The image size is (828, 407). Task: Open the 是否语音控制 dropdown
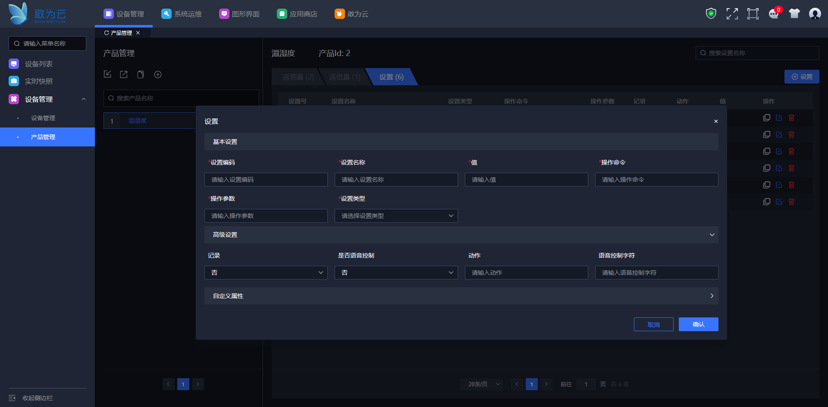[x=396, y=273]
